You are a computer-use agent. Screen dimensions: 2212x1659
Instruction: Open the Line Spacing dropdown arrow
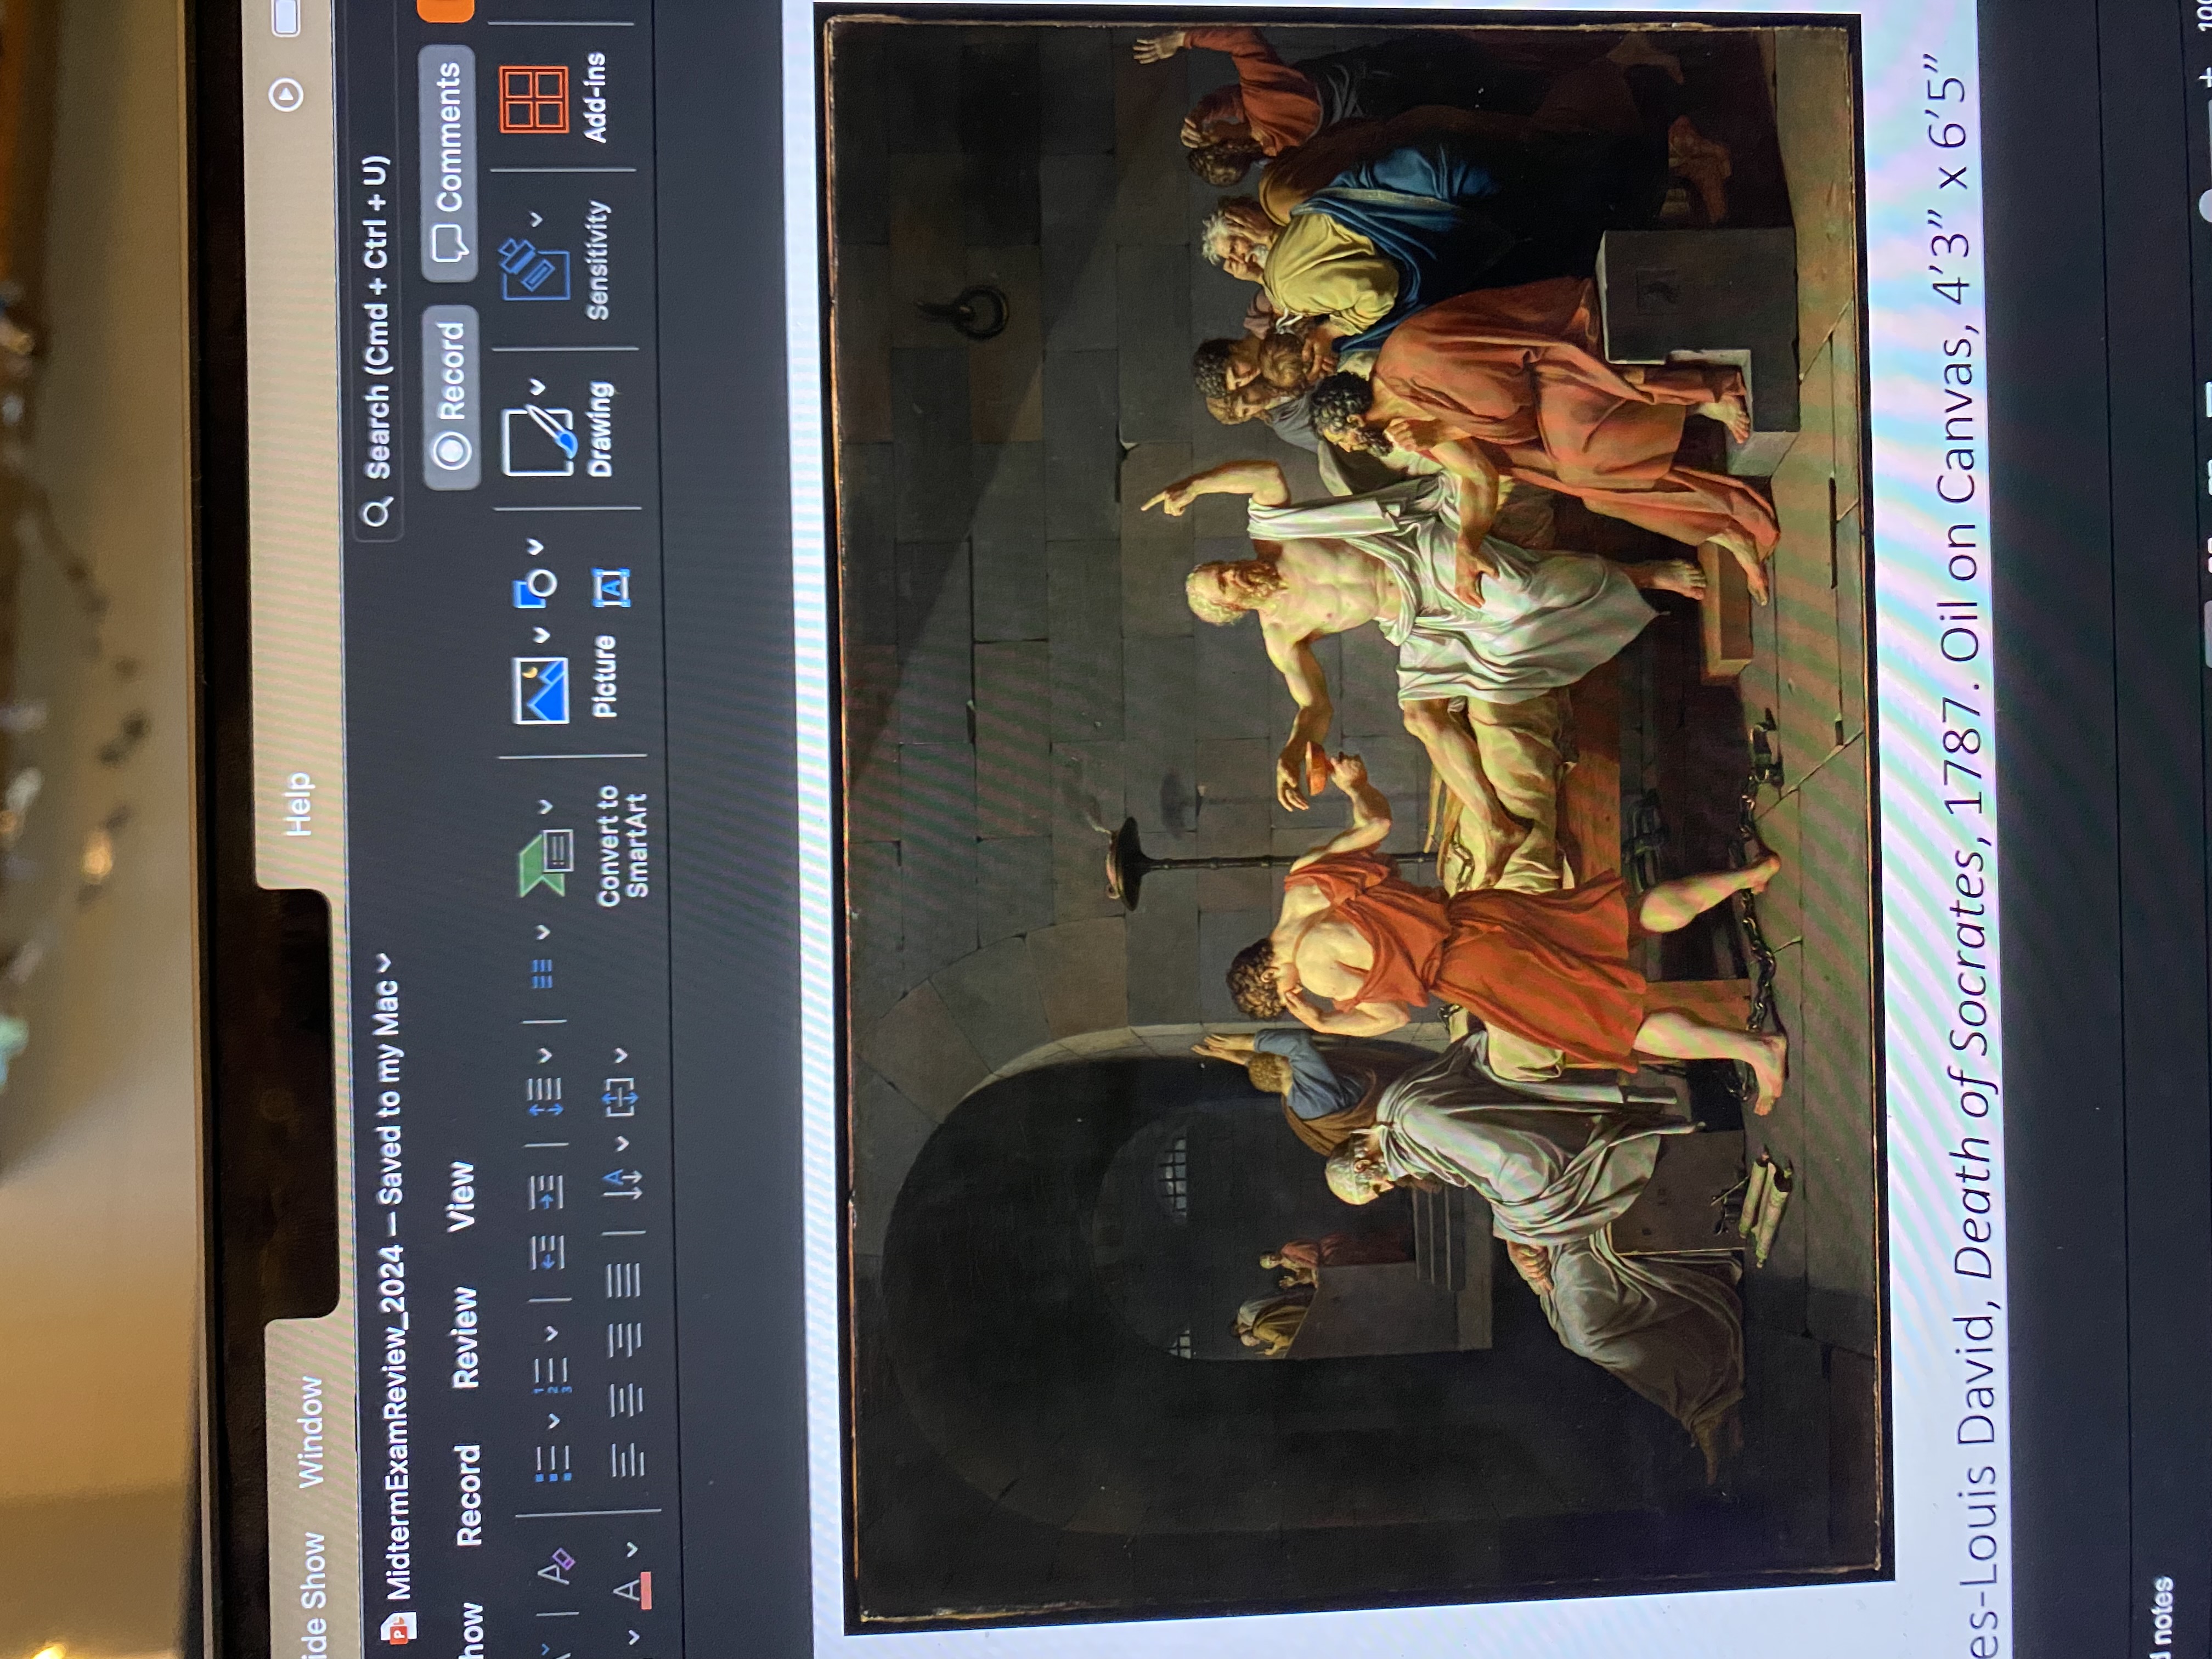click(546, 1054)
